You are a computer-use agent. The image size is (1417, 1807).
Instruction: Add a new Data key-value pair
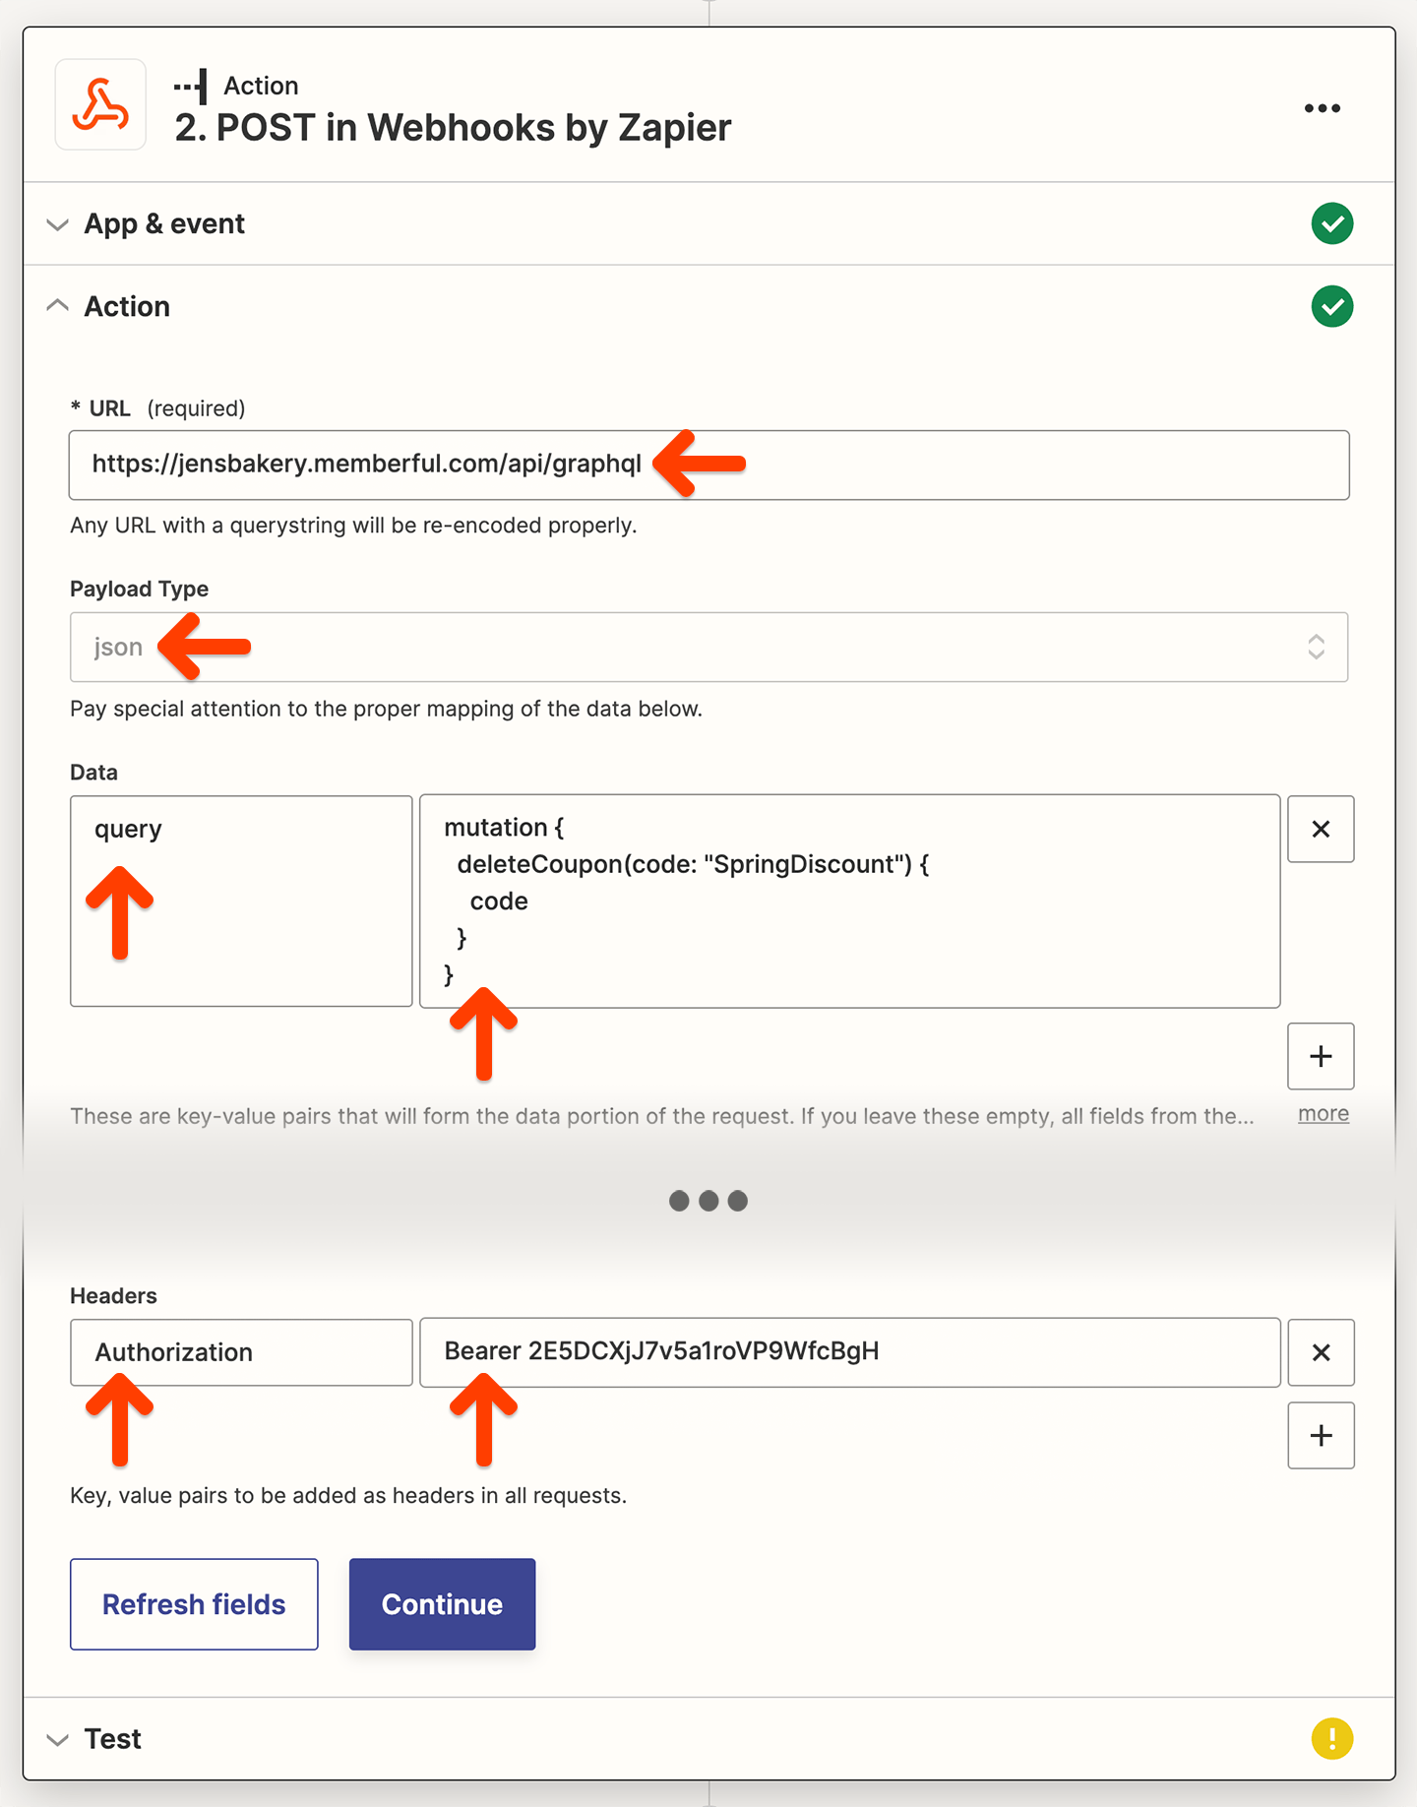1321,1056
